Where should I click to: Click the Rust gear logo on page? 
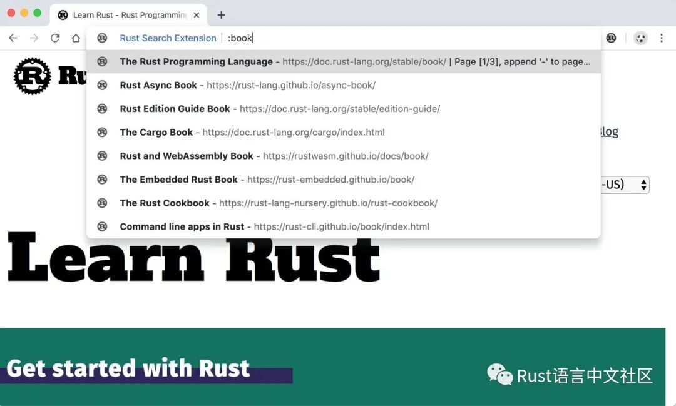click(33, 76)
